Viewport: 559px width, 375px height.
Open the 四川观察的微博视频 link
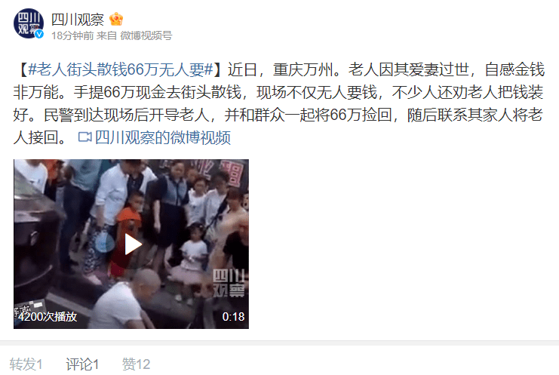(162, 137)
